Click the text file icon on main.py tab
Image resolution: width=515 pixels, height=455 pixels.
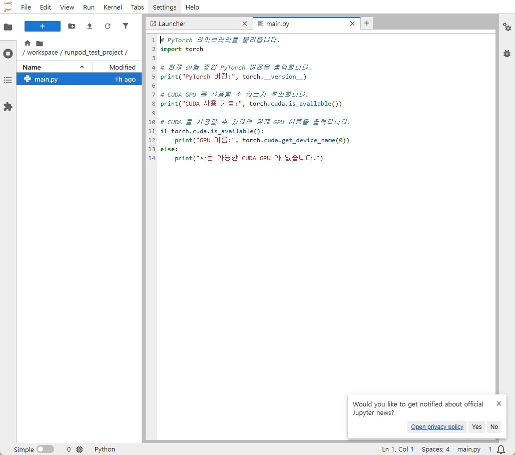coord(260,24)
